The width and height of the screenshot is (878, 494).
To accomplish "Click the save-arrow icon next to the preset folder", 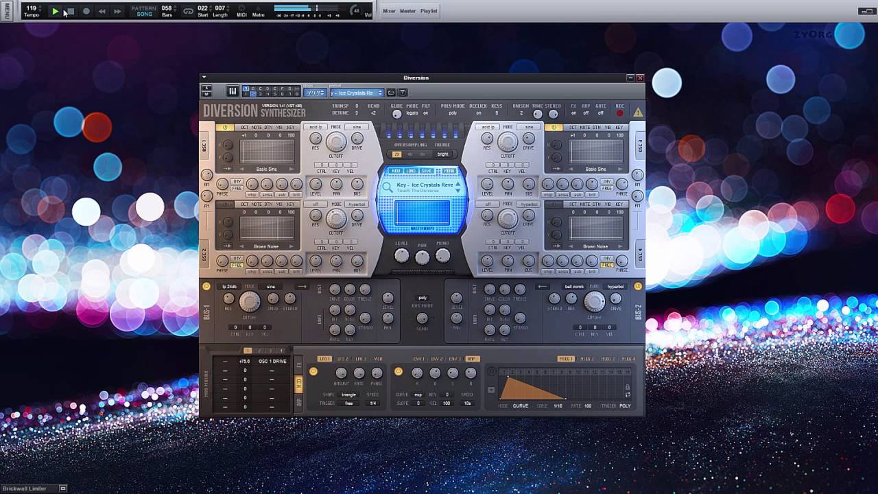I will [x=403, y=93].
